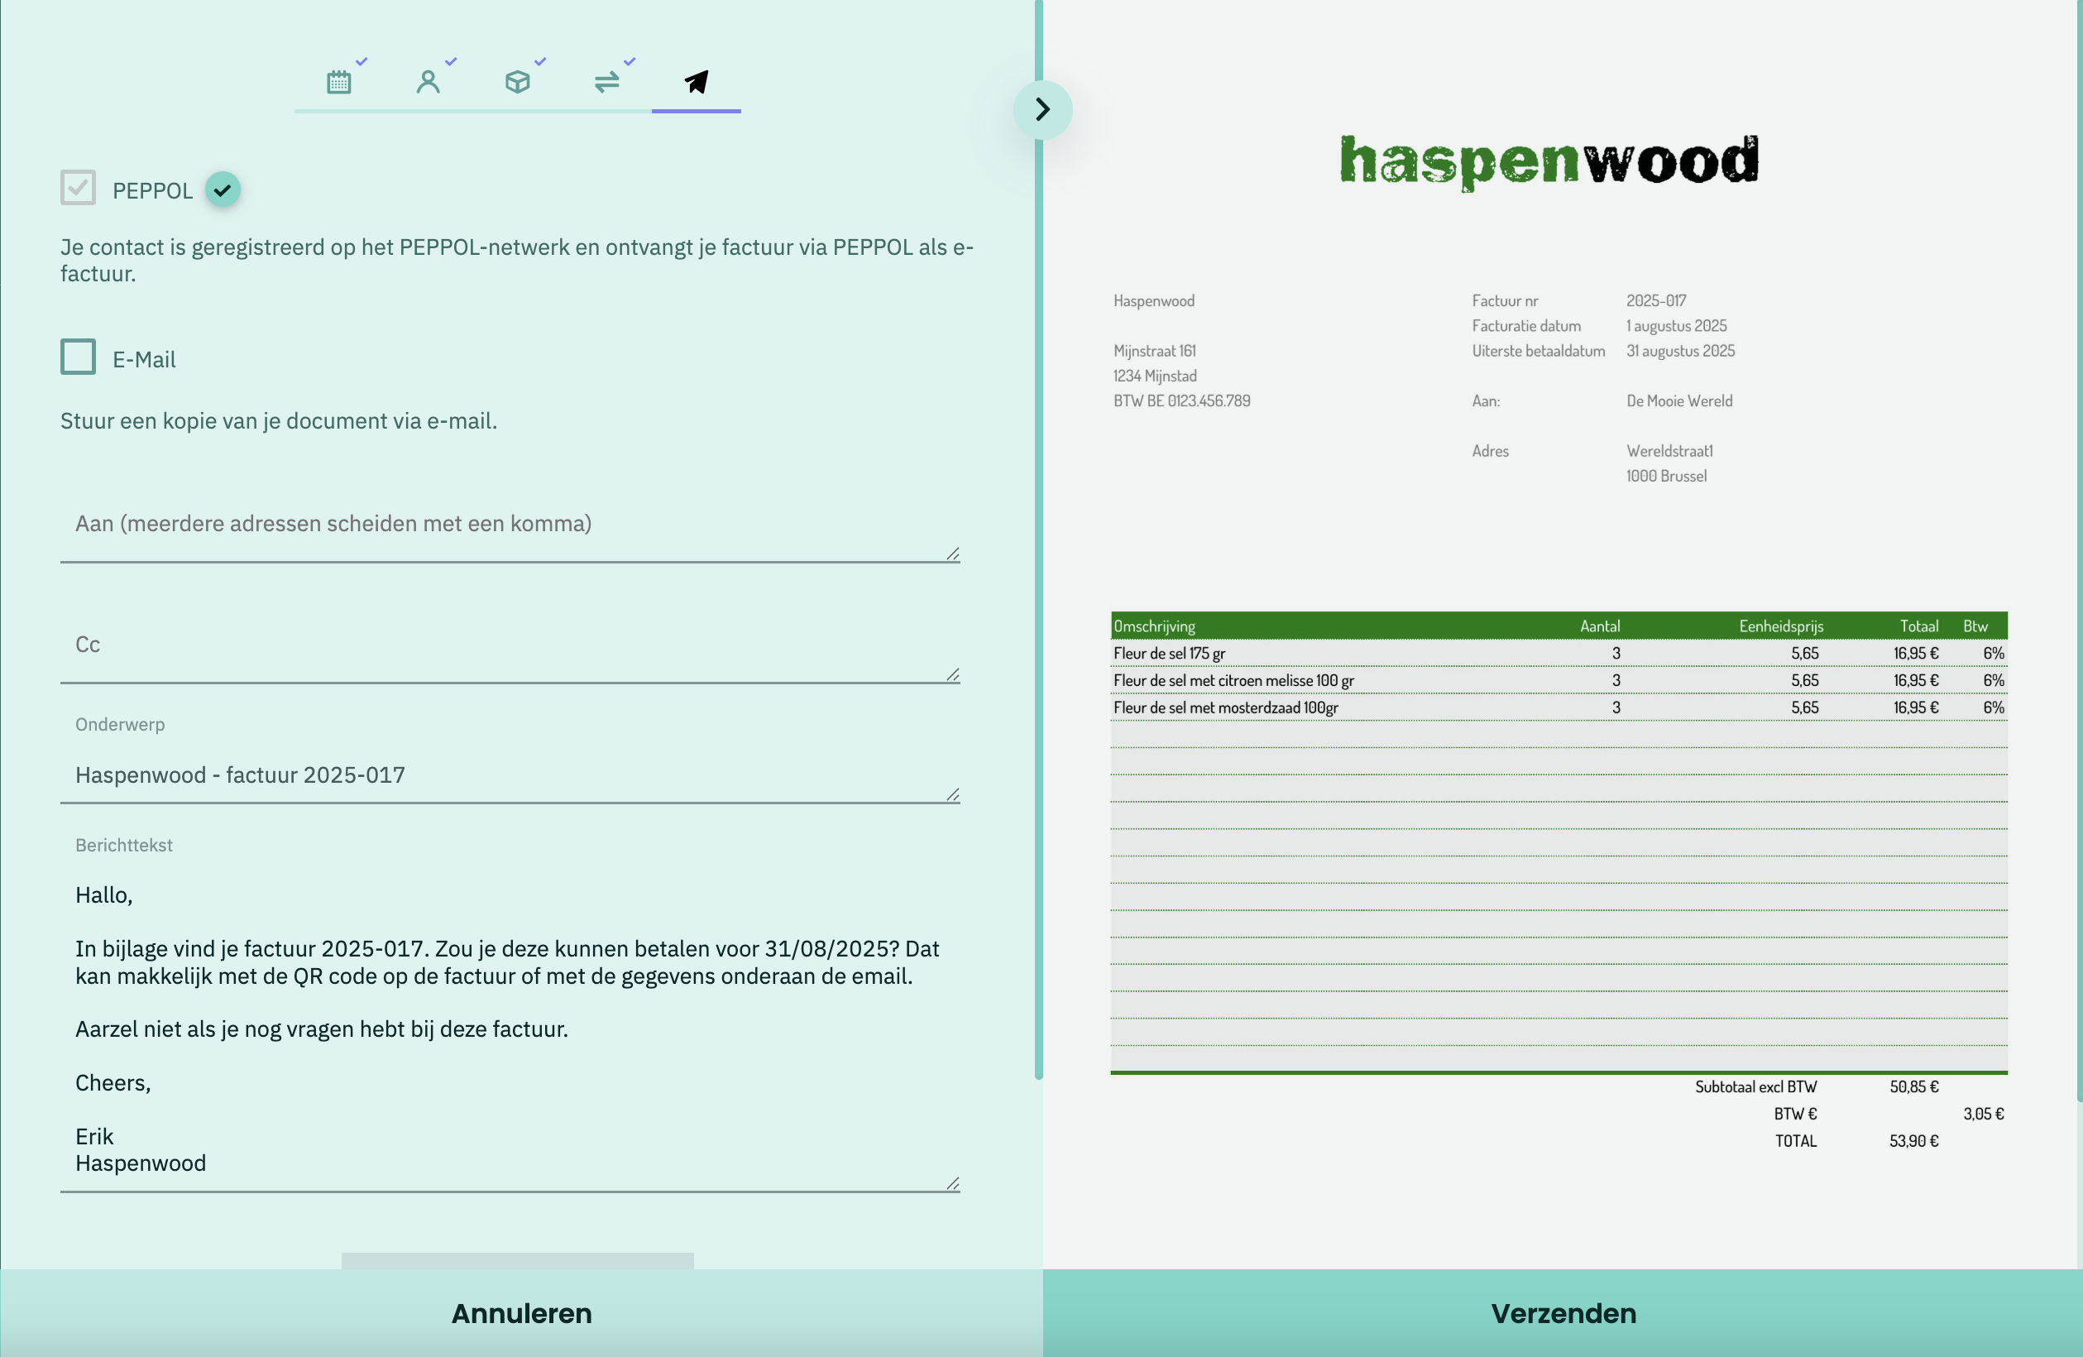Click 'Fleur de sel met mosterdzaad 100gr' row
Viewport: 2083px width, 1357px height.
(x=1559, y=707)
